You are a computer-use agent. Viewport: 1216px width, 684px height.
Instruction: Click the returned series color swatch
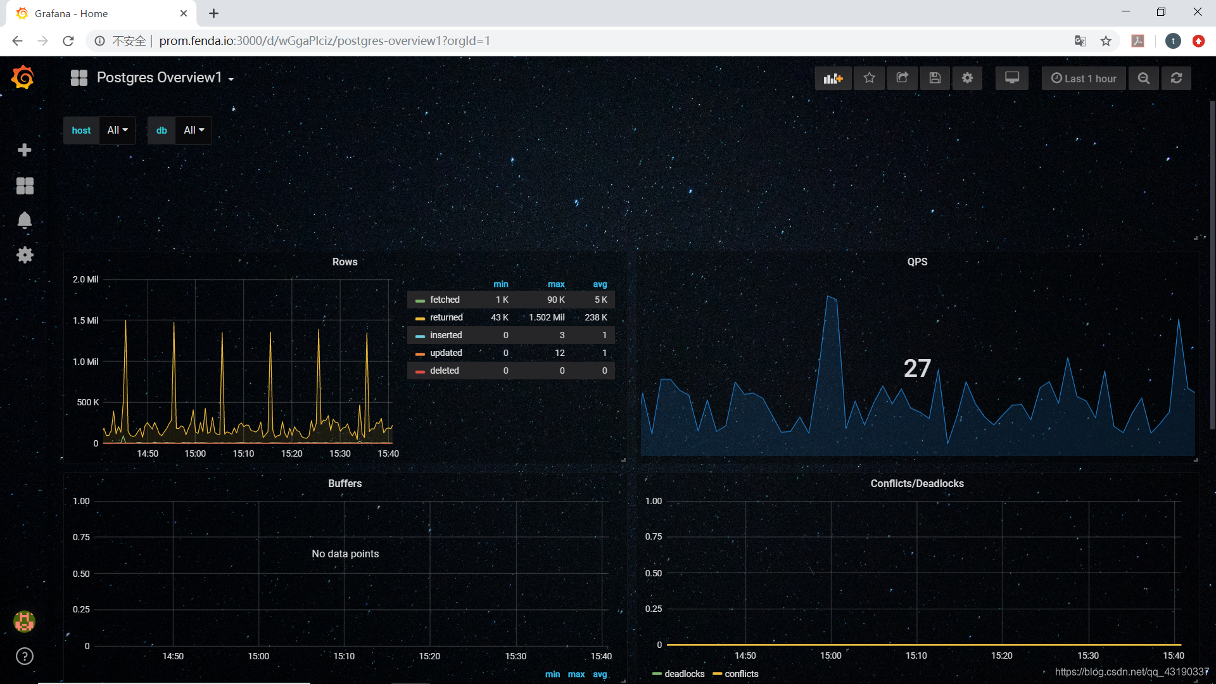point(420,319)
